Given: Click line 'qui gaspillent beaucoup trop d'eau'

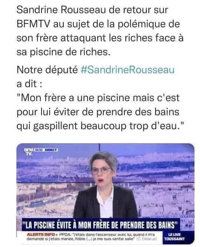Looking at the screenshot, I should [100, 126].
